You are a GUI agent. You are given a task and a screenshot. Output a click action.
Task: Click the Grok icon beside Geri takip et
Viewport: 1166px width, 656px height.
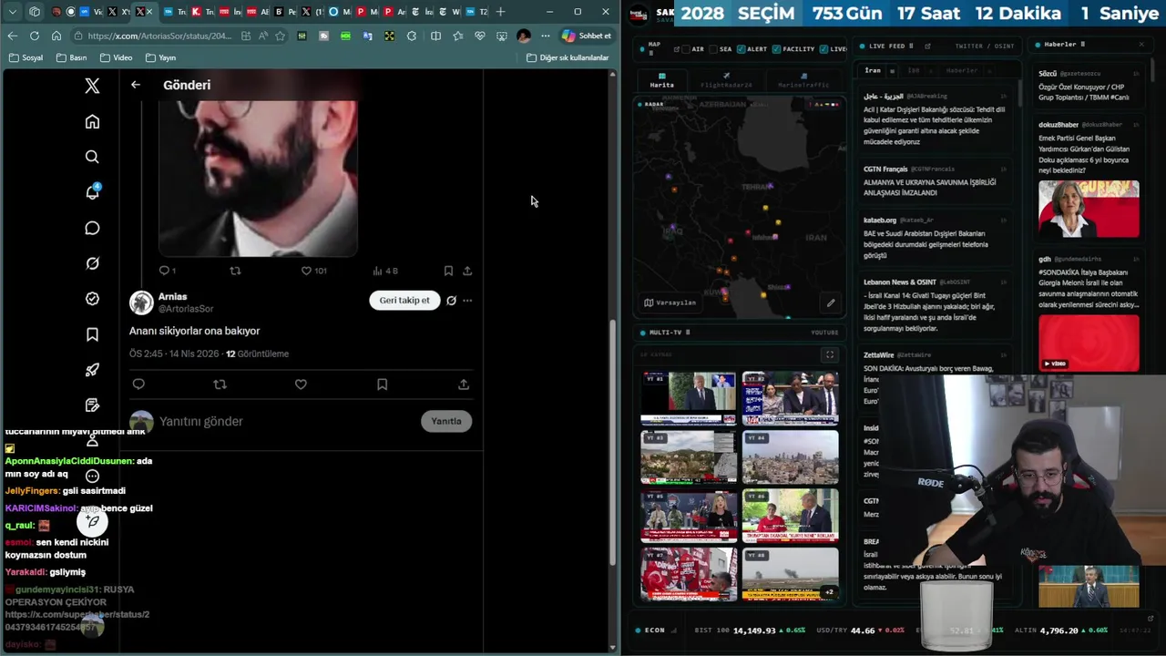point(451,301)
